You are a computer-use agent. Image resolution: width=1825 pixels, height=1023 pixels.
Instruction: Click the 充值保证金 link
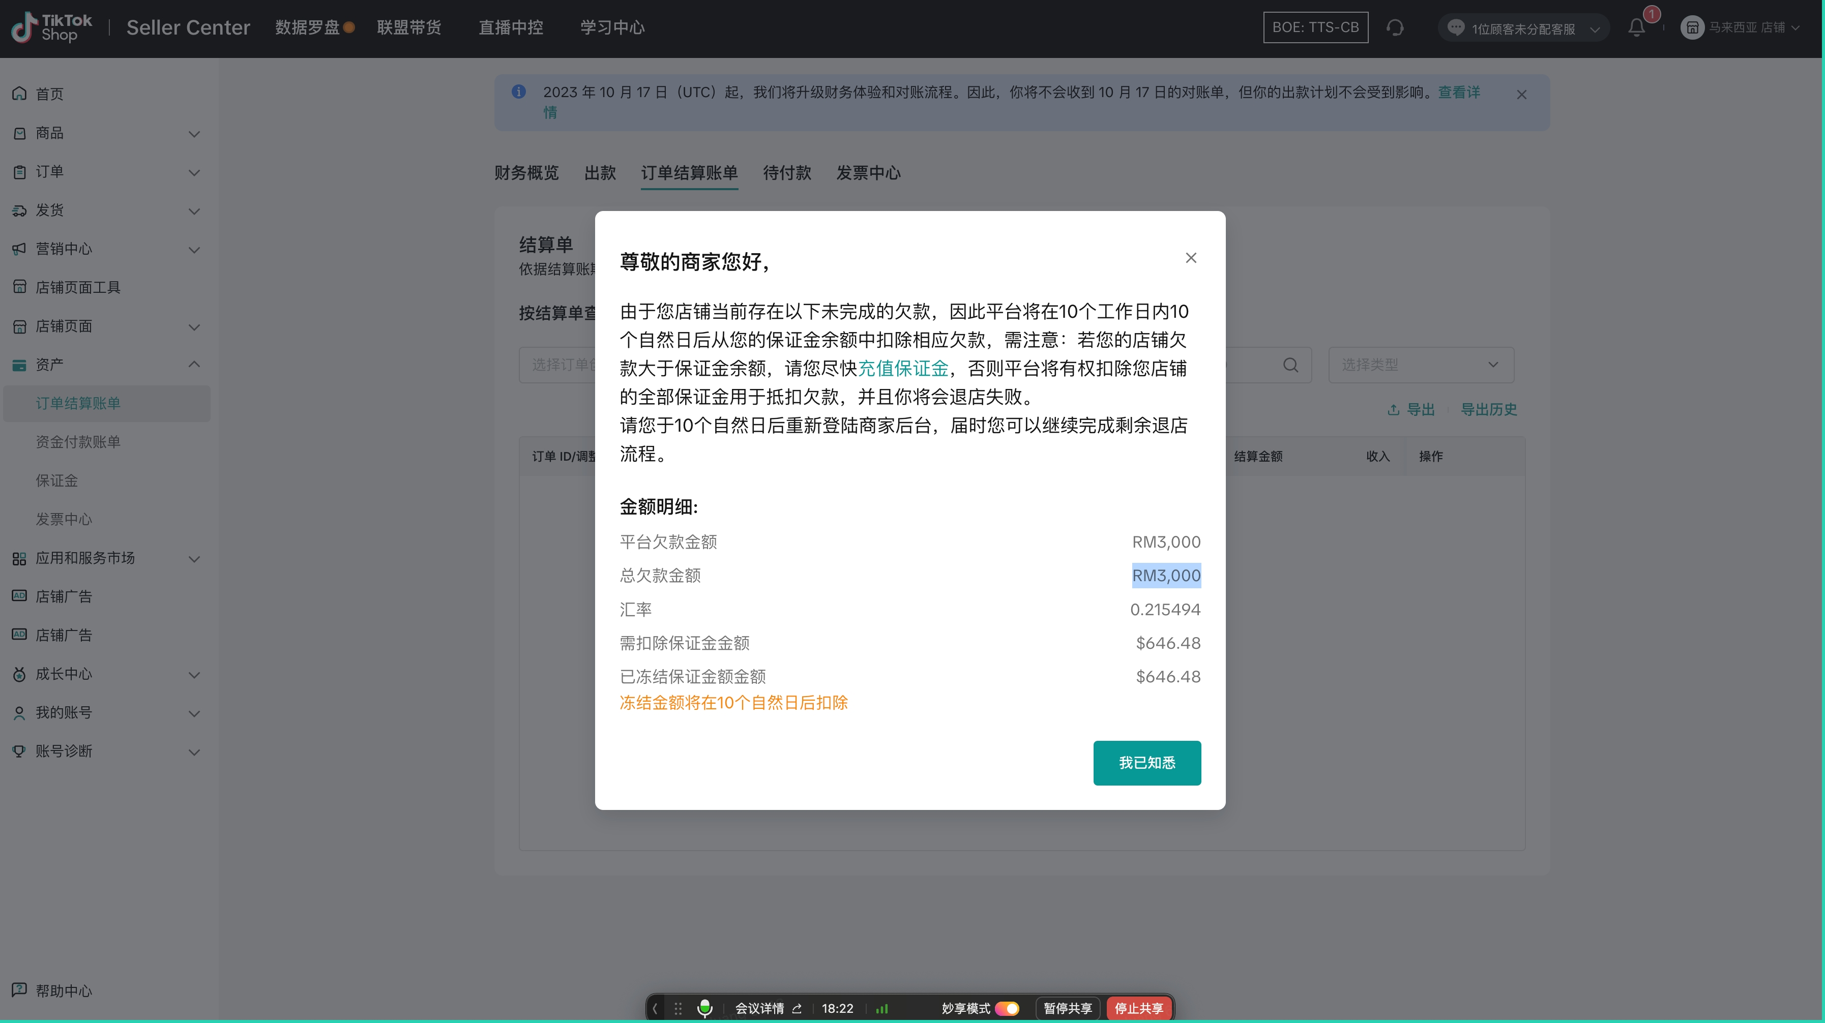[x=902, y=369]
